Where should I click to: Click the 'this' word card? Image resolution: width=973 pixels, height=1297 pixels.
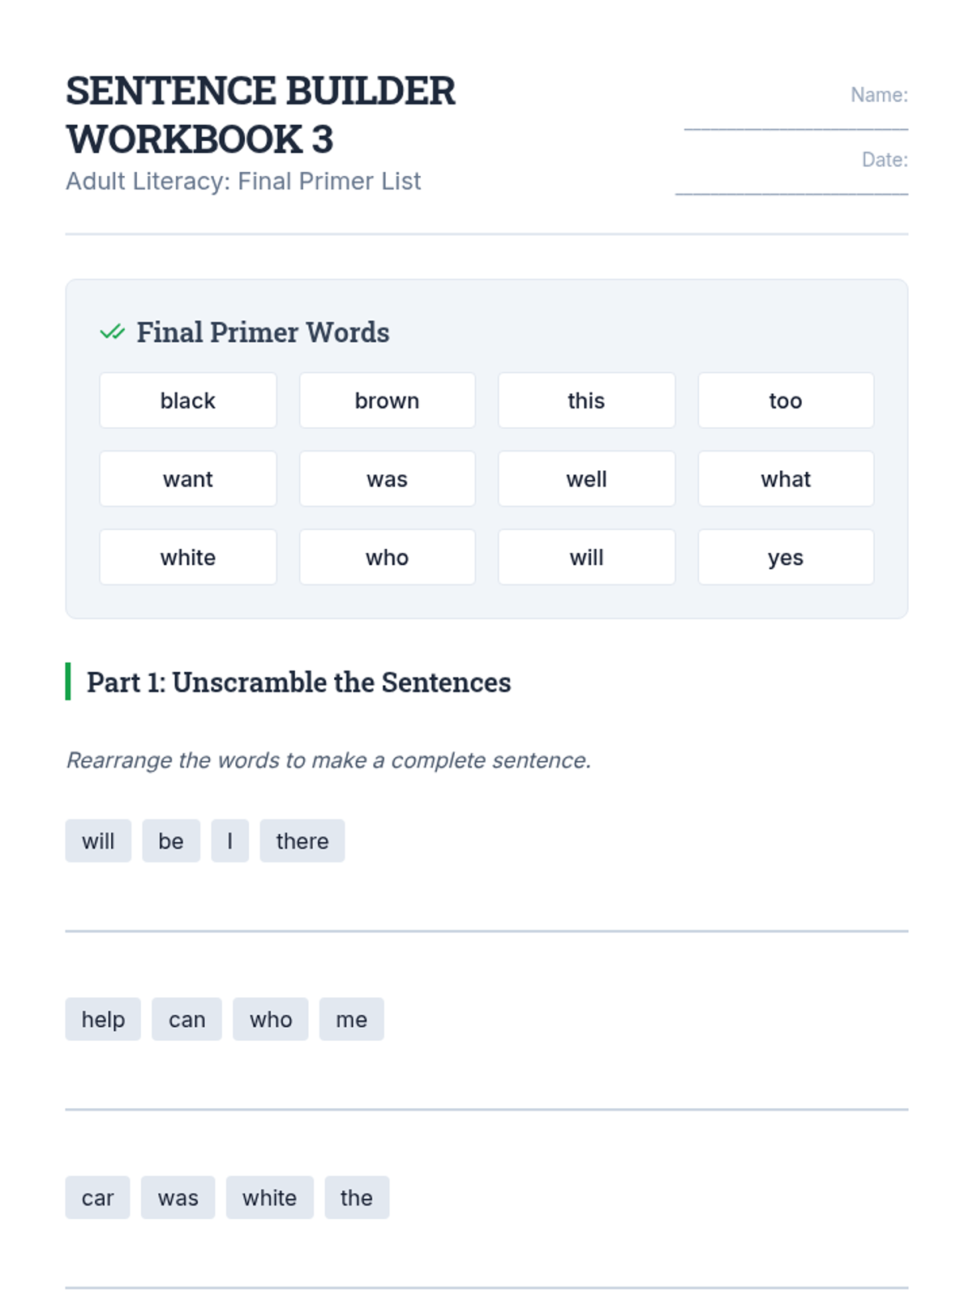click(x=586, y=400)
